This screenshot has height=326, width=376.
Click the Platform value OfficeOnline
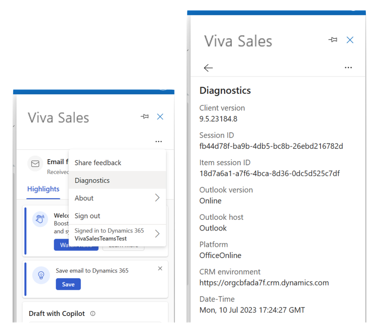click(x=221, y=255)
